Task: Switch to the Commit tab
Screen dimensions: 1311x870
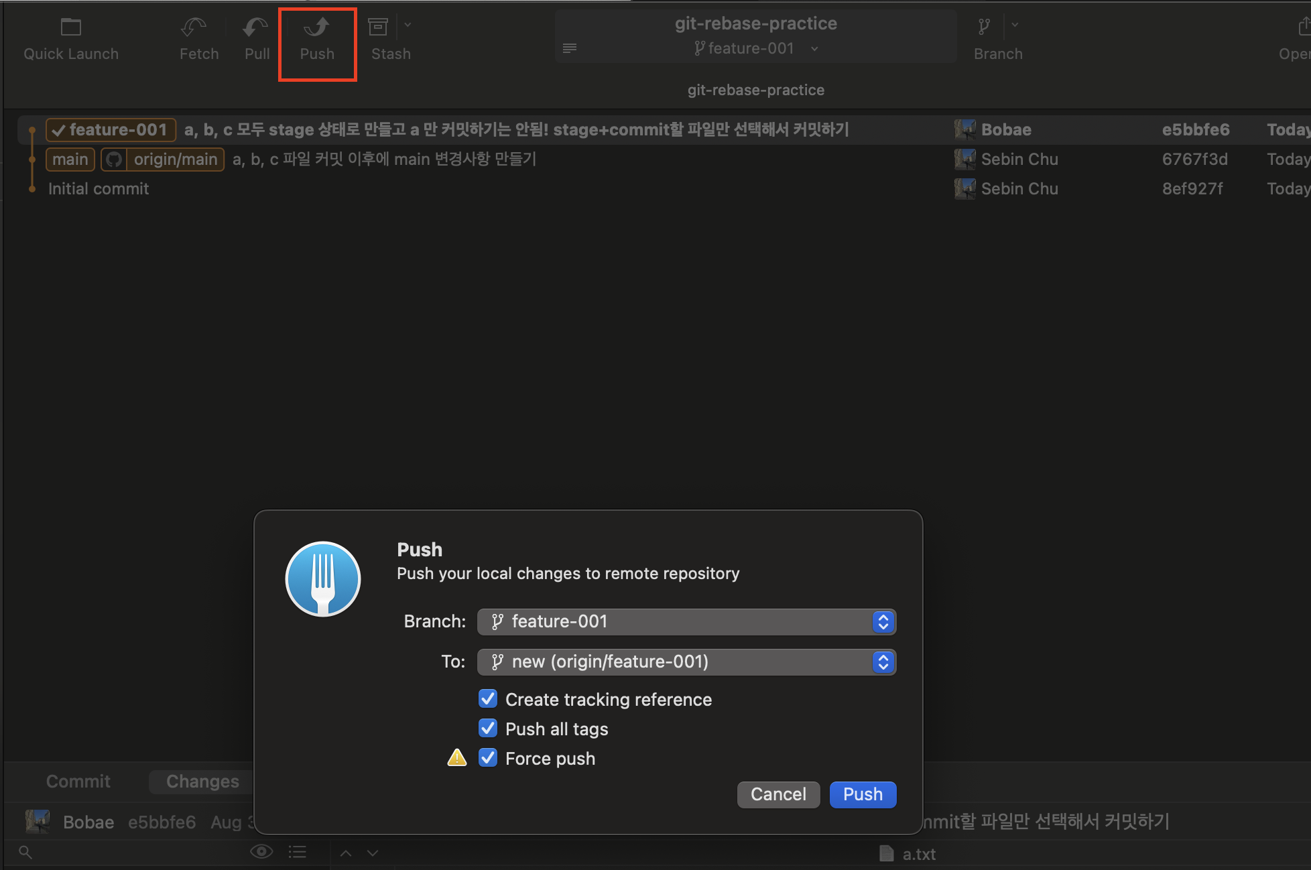Action: [x=78, y=782]
